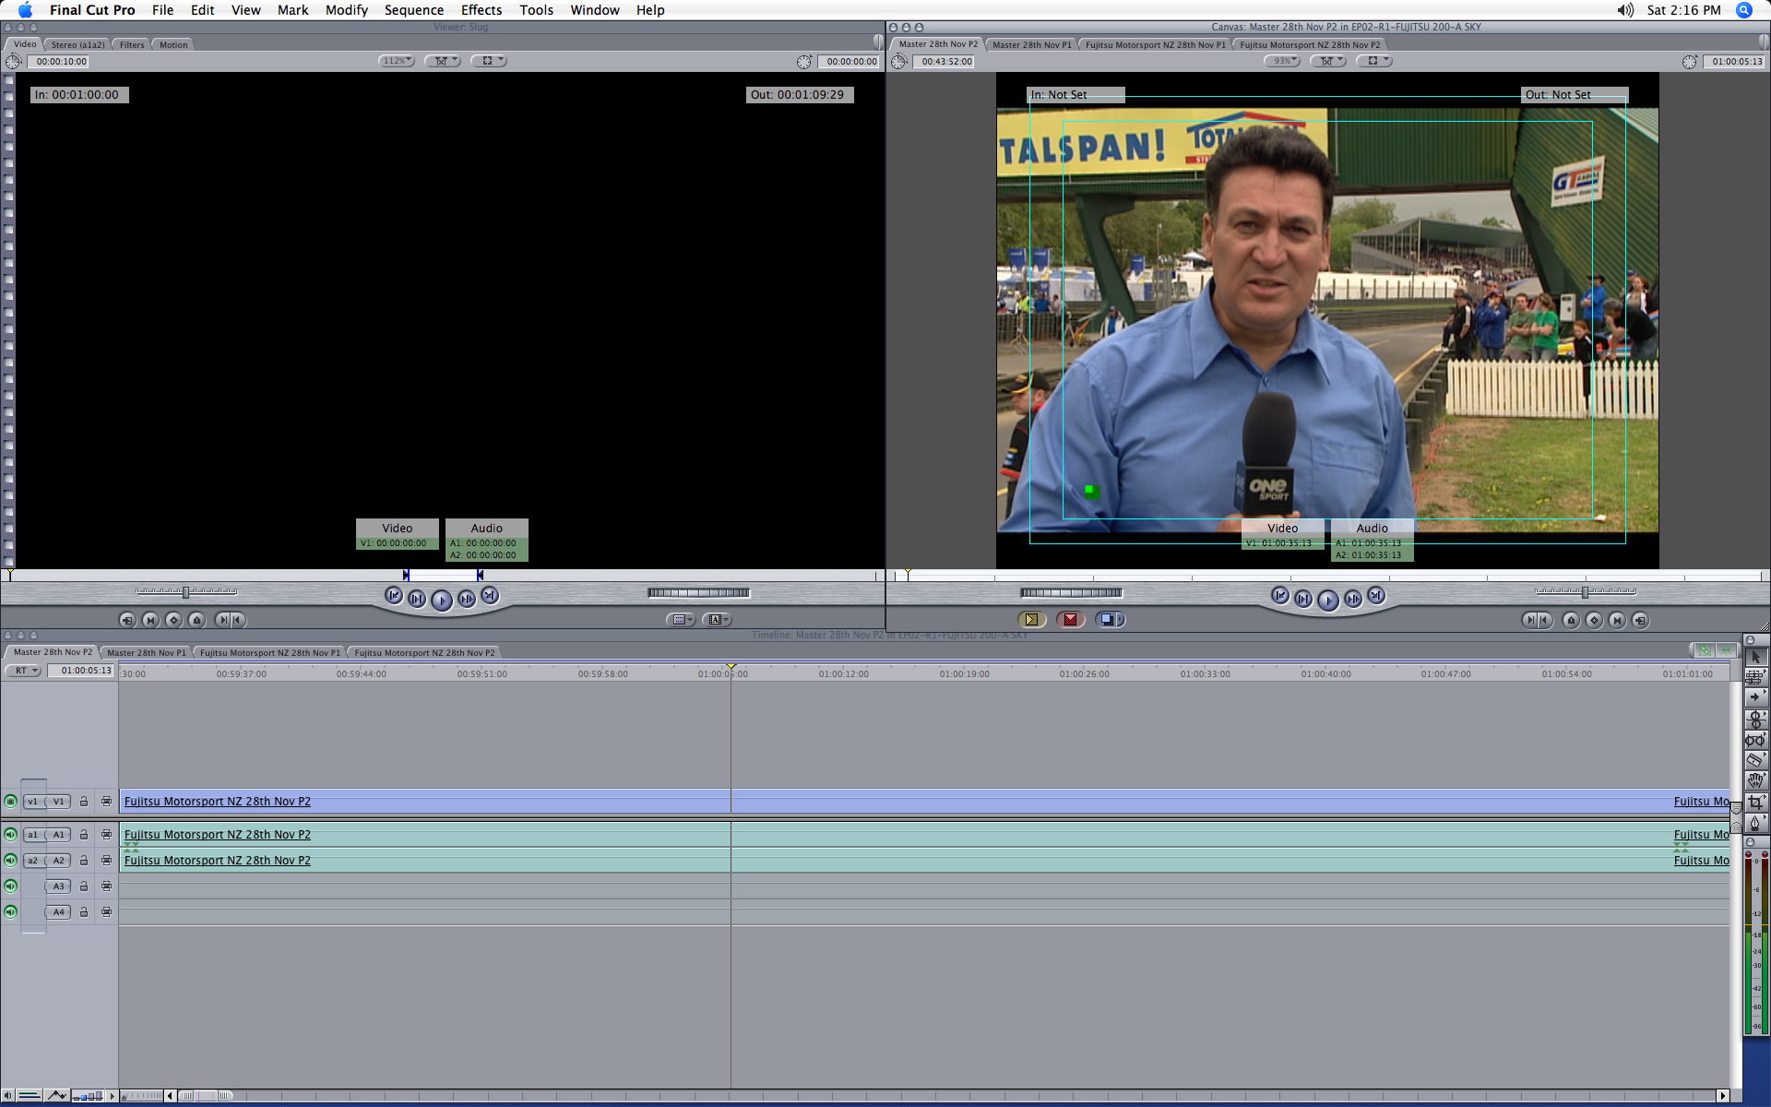
Task: Switch to the Motion tab in Viewer
Action: point(173,44)
